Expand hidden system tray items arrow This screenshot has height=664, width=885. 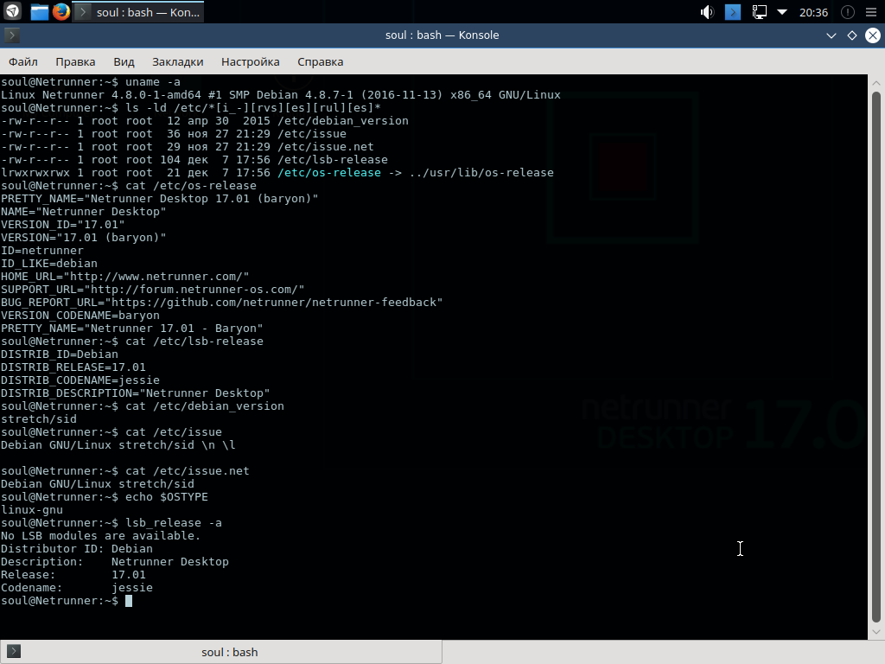tap(782, 11)
